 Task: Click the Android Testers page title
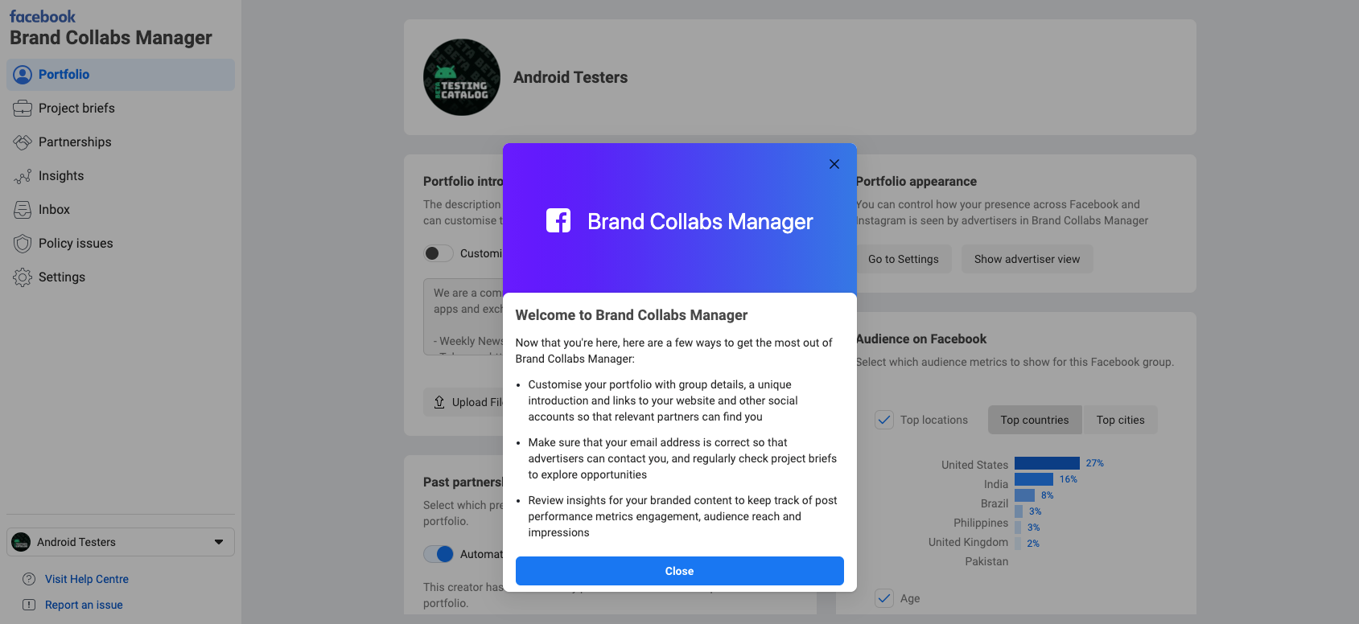[x=570, y=77]
